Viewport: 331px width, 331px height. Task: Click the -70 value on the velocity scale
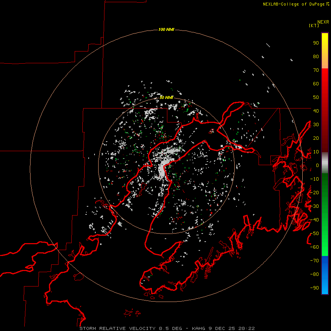click(314, 261)
